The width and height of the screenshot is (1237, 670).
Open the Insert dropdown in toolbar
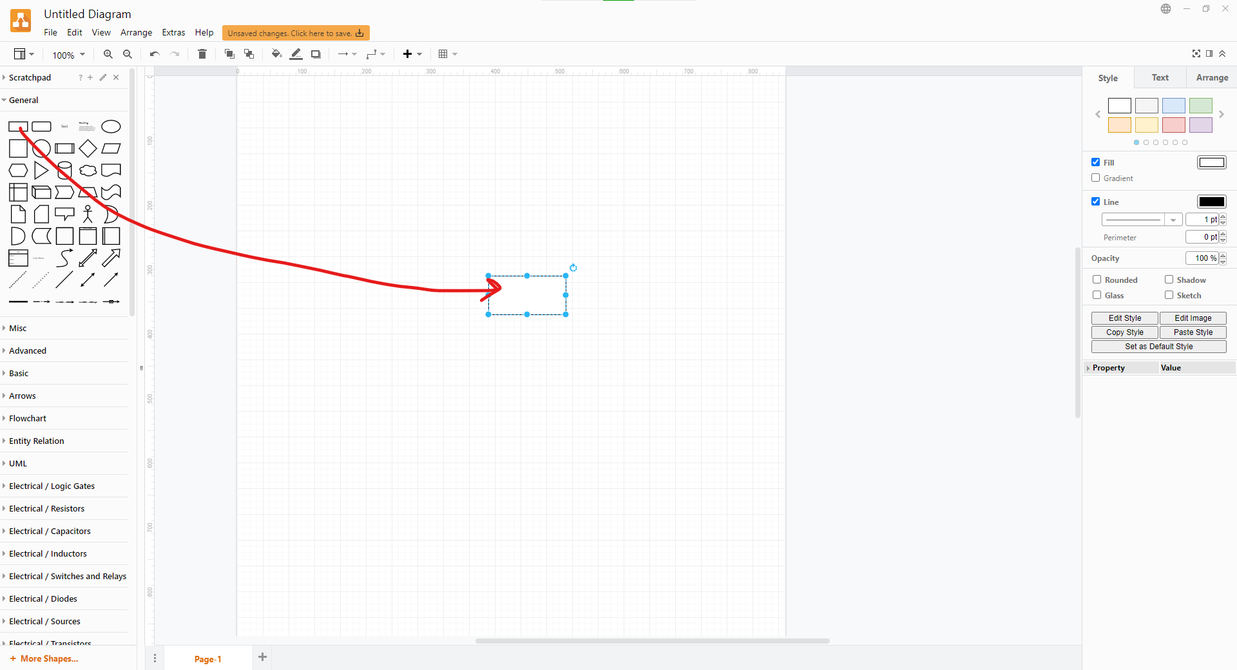pyautogui.click(x=411, y=54)
